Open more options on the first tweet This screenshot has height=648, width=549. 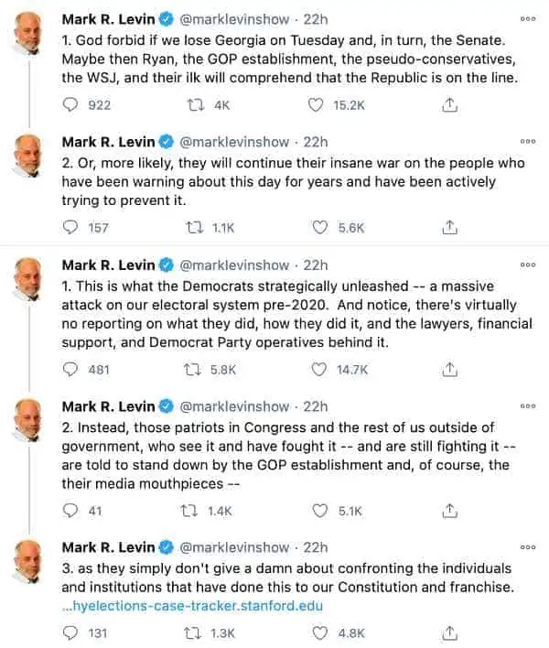(x=528, y=19)
